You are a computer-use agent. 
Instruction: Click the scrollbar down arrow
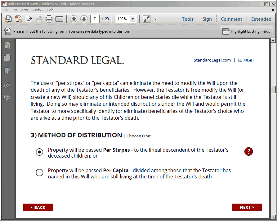[x=273, y=217]
